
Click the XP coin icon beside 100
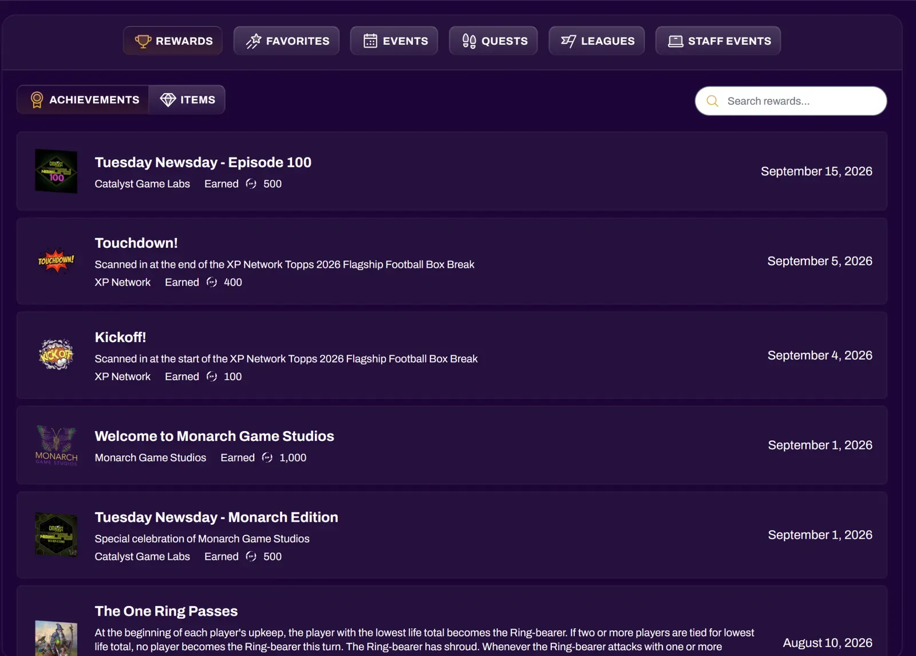pyautogui.click(x=212, y=377)
